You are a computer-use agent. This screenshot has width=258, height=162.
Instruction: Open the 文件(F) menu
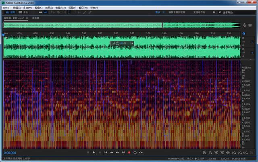(6, 8)
